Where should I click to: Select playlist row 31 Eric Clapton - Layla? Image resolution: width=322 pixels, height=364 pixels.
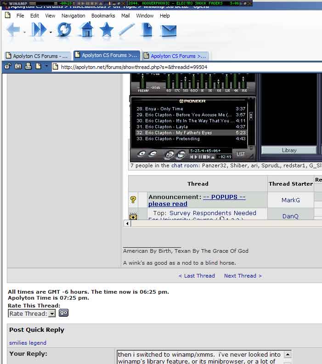pyautogui.click(x=191, y=127)
